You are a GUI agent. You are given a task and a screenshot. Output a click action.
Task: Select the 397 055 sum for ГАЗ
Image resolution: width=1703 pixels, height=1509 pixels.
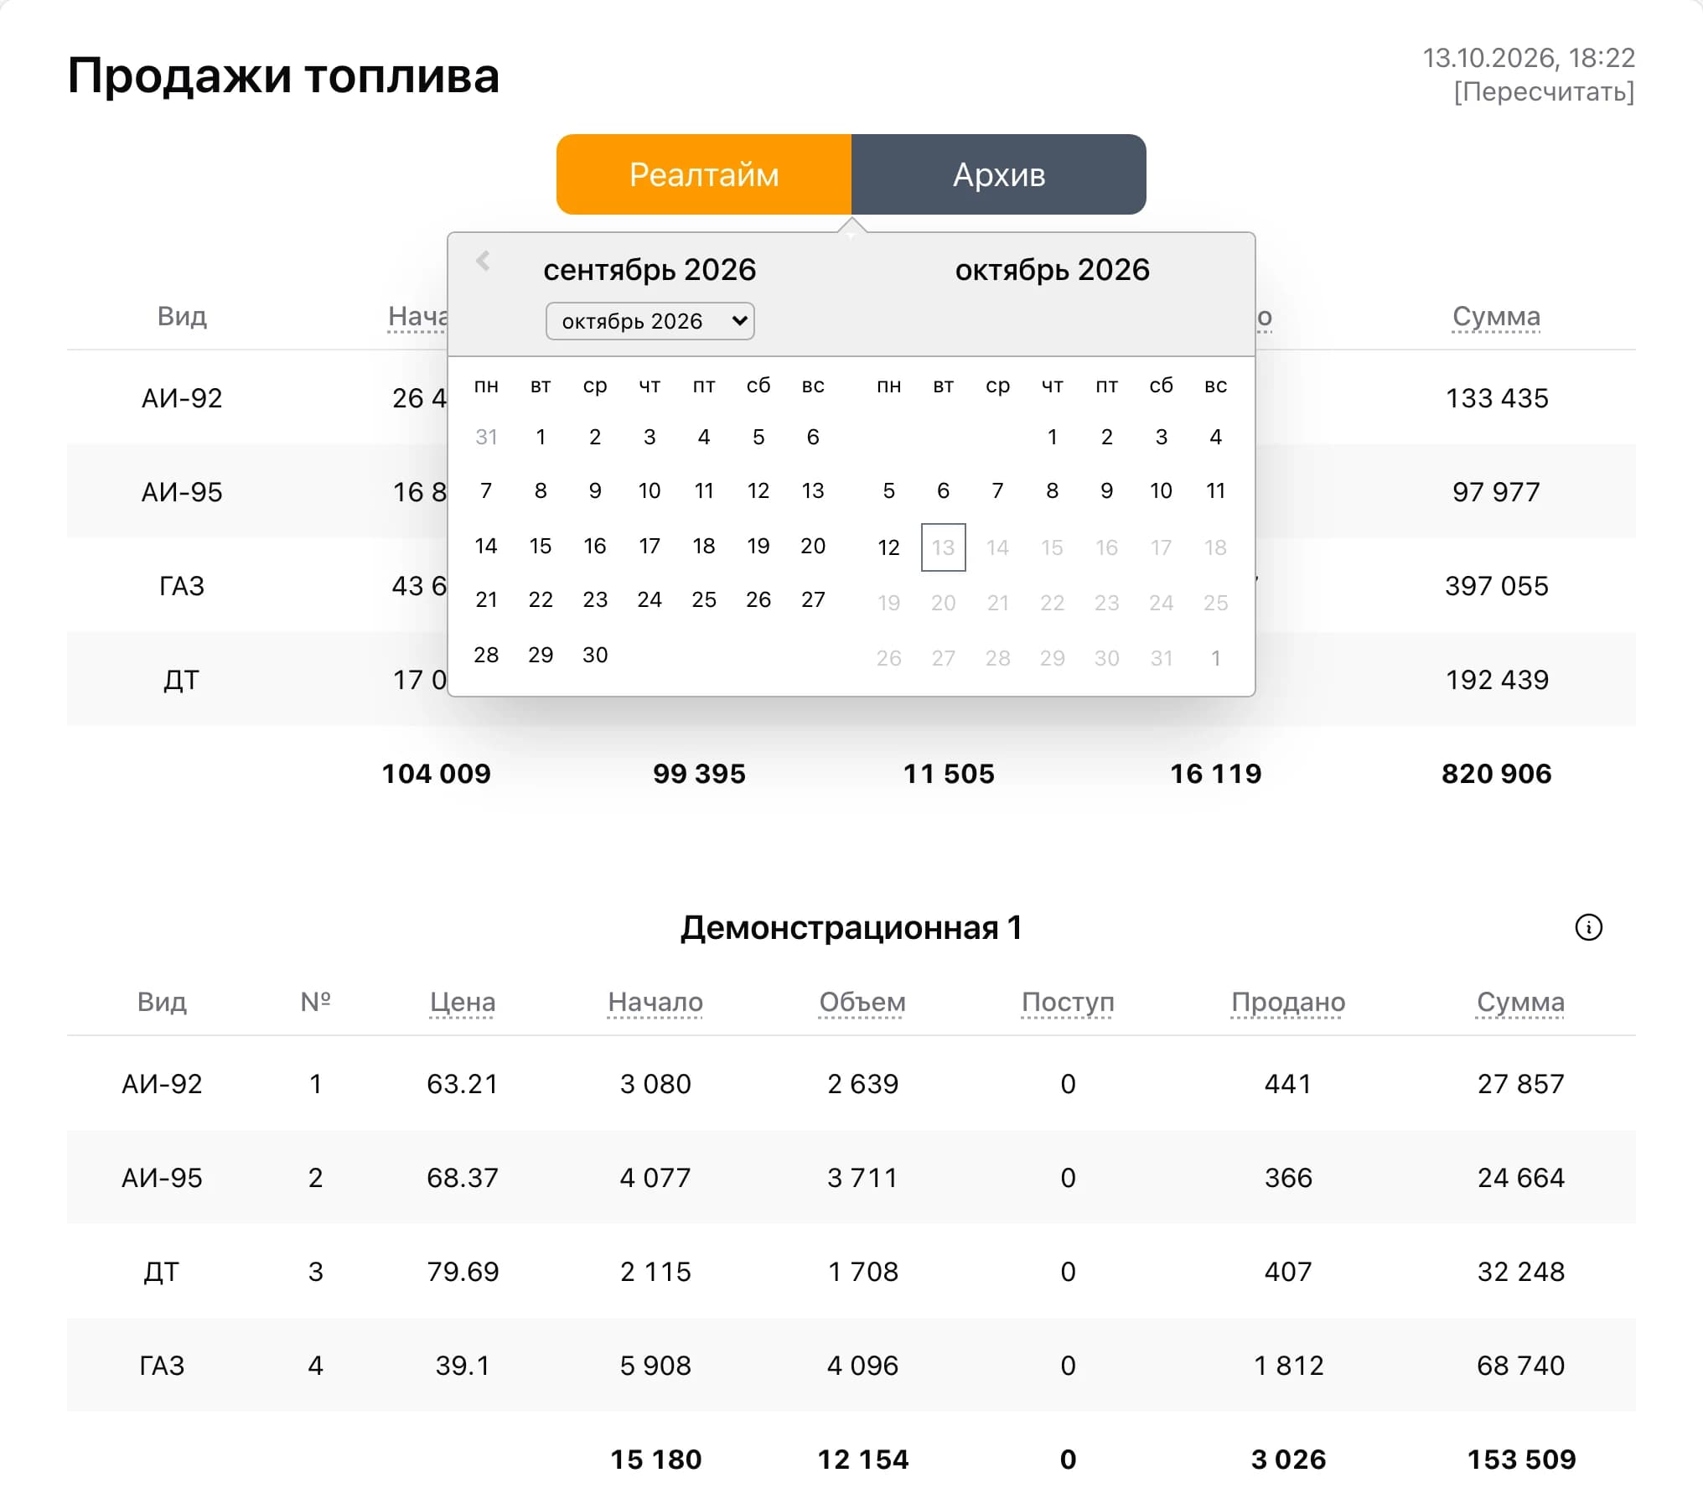pyautogui.click(x=1497, y=586)
